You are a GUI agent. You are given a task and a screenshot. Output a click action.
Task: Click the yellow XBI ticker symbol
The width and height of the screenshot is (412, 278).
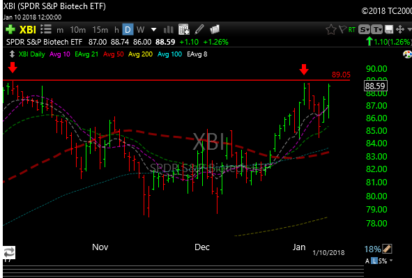pos(28,30)
